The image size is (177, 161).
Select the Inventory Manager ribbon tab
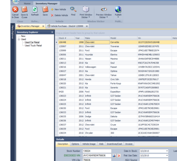point(46,3)
